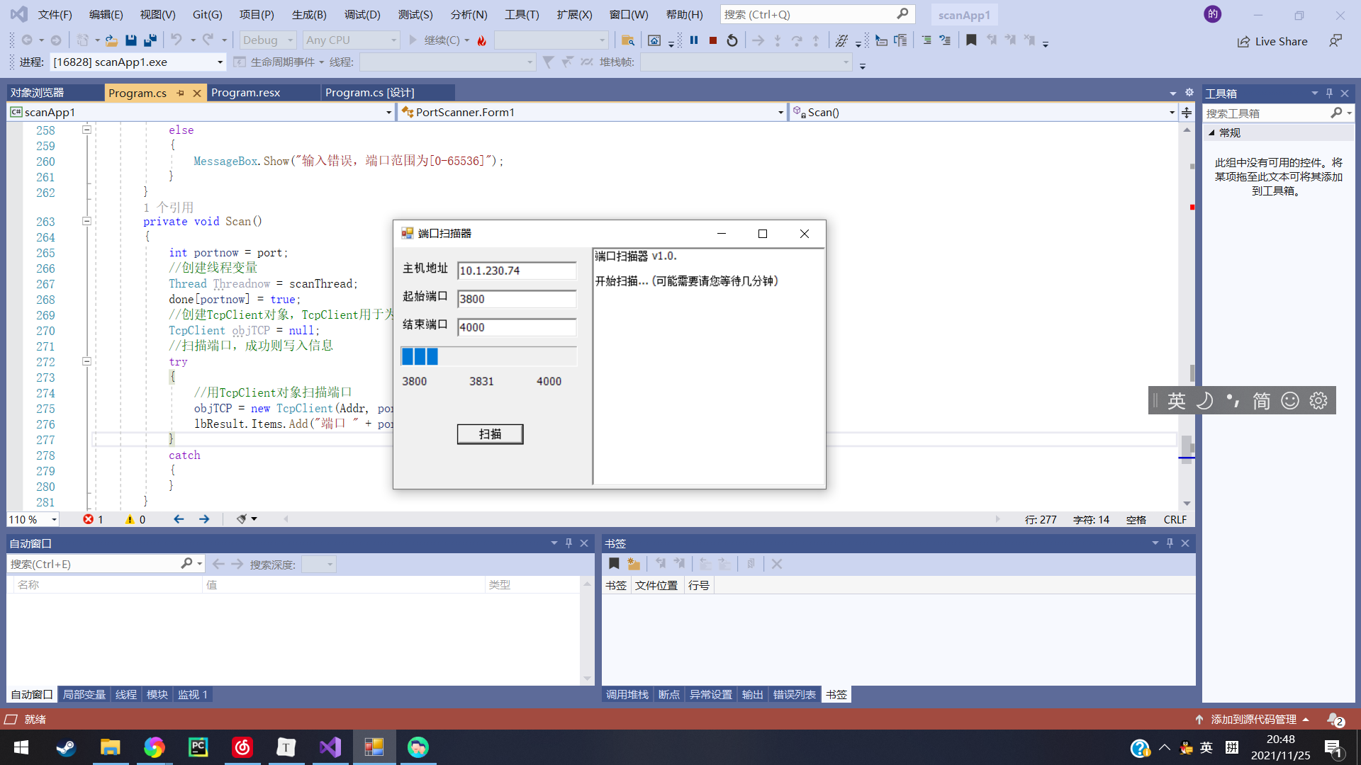Viewport: 1361px width, 765px height.
Task: Pause debugging with the Break All icon
Action: [694, 40]
